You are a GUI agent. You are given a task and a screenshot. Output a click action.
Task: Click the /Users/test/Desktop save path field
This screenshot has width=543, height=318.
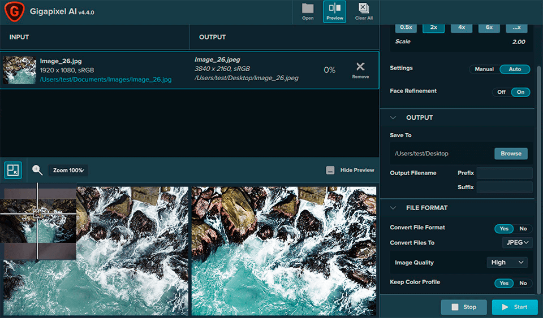pos(441,154)
